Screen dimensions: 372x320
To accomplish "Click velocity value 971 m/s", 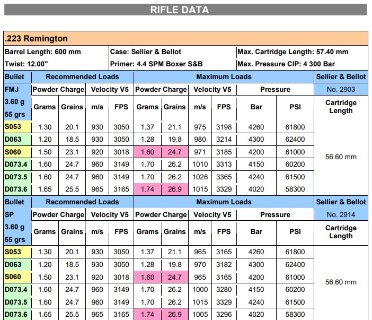I will point(200,152).
